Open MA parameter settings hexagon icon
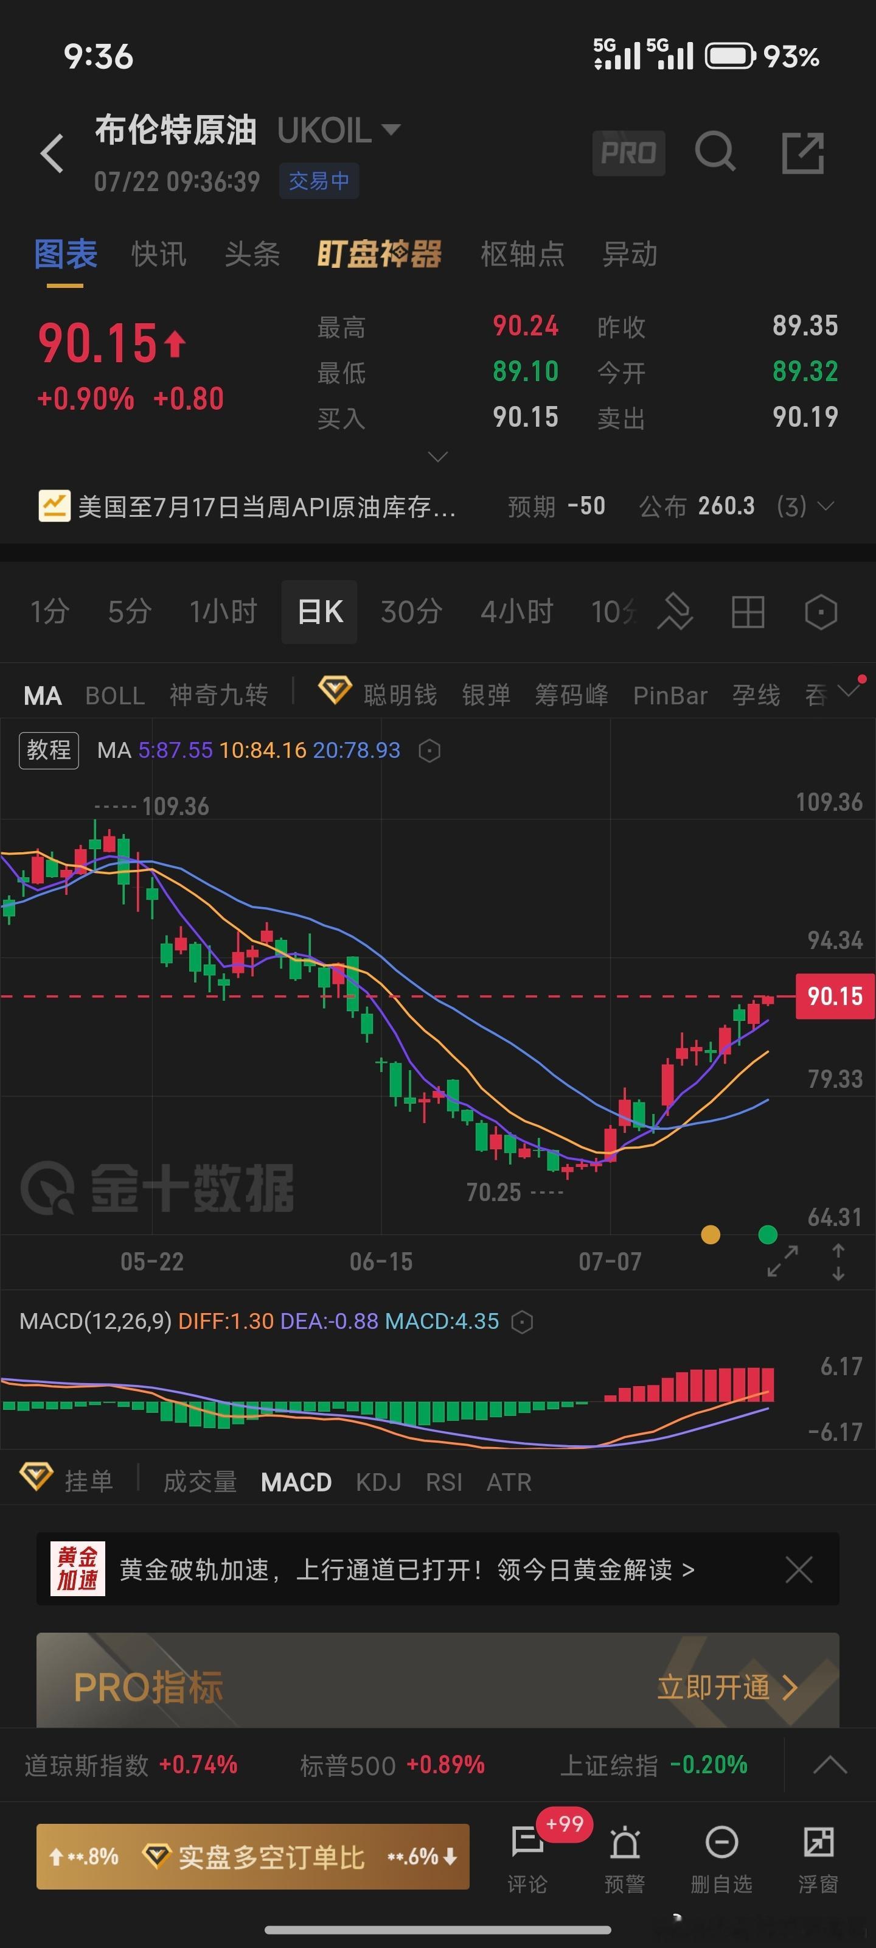876x1948 pixels. (429, 751)
